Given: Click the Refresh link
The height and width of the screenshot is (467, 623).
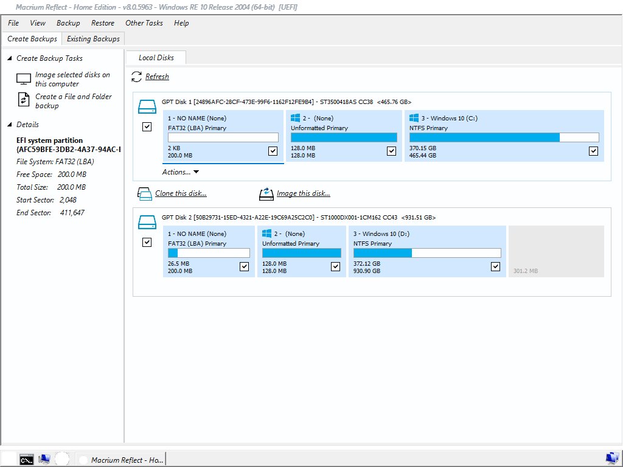Looking at the screenshot, I should tap(157, 77).
